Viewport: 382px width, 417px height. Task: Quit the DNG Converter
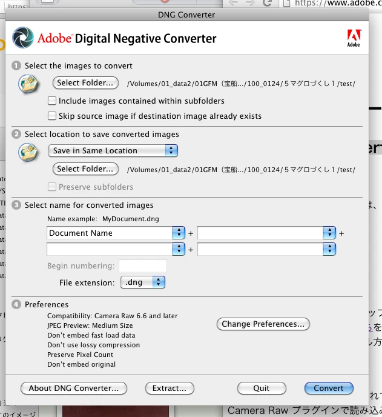click(262, 389)
